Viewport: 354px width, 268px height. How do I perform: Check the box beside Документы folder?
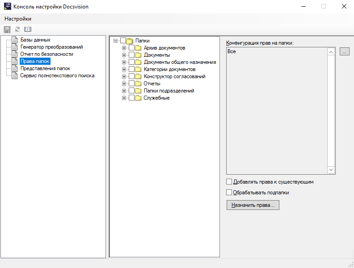[131, 55]
